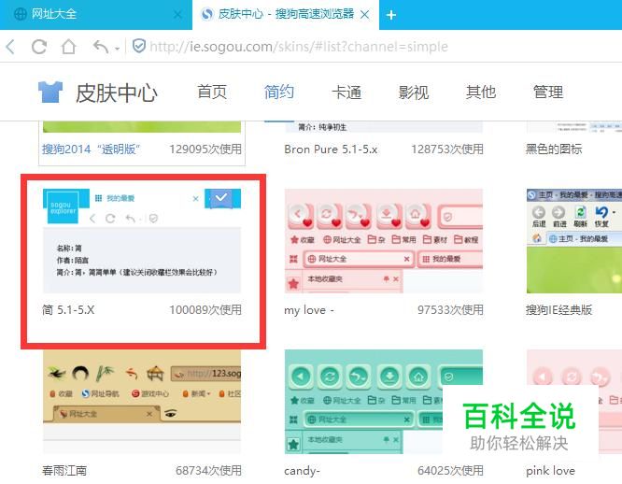Viewport: 622px width, 484px height.
Task: Click the candy- skin title
Action: click(x=302, y=471)
